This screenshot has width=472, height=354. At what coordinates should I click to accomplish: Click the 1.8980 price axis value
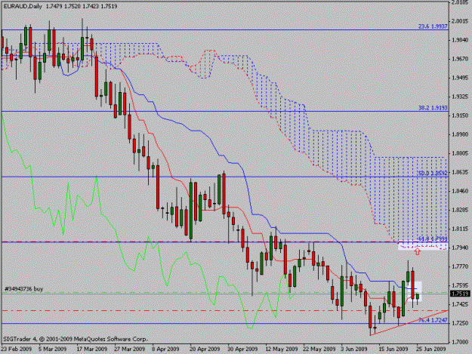point(460,134)
